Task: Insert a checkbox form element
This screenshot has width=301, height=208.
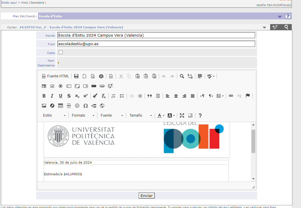Action: [52, 86]
